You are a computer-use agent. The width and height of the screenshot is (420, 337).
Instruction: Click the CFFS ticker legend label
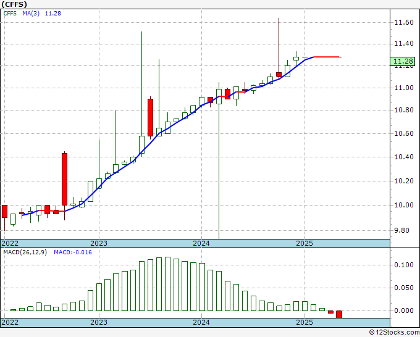pyautogui.click(x=10, y=14)
